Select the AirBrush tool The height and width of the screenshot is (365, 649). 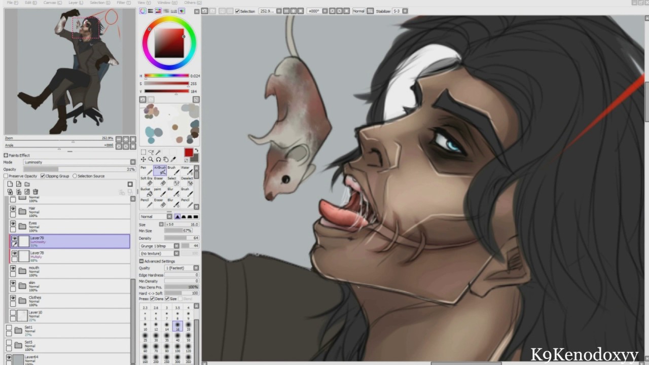pos(160,170)
